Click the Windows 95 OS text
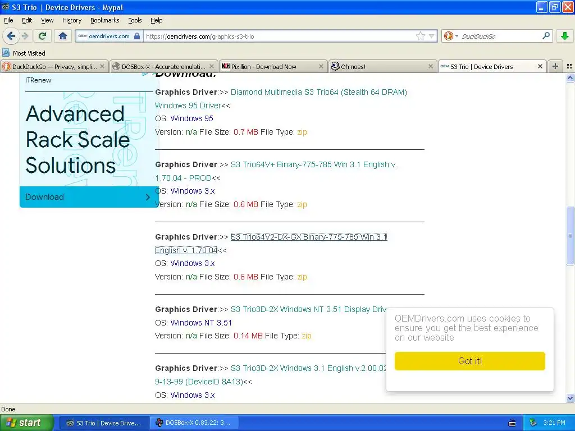The width and height of the screenshot is (575, 431). pyautogui.click(x=192, y=118)
